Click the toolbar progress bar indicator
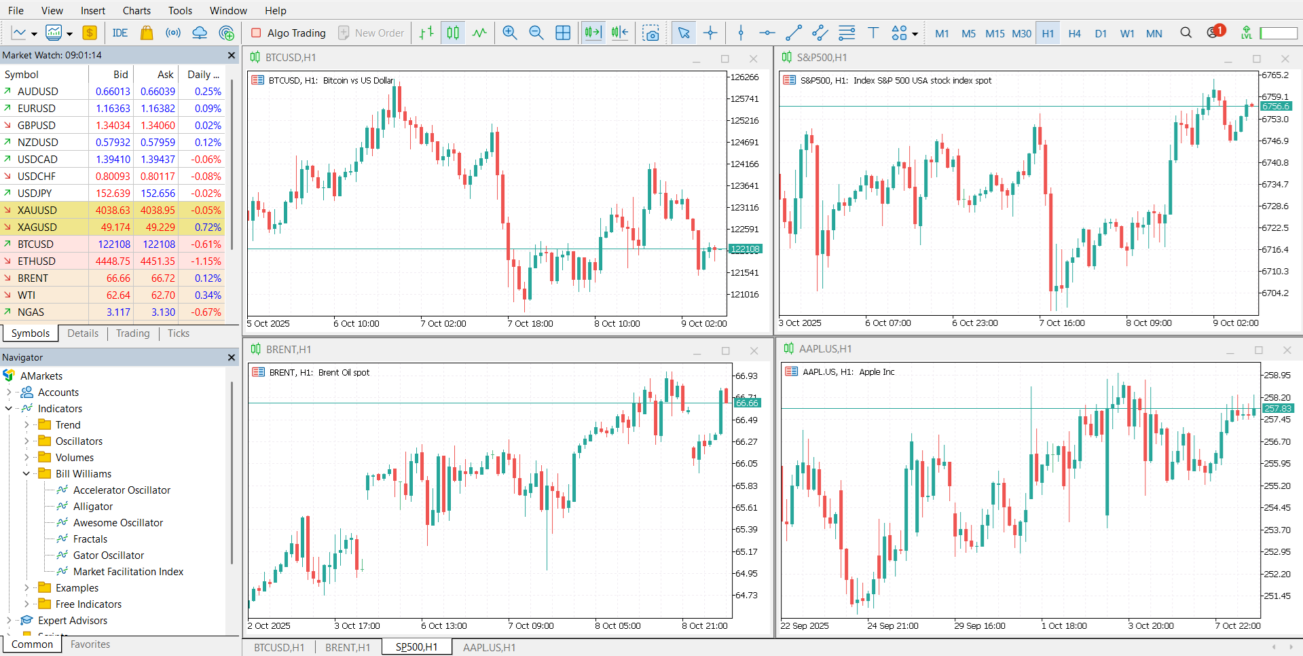1303x656 pixels. pyautogui.click(x=1278, y=33)
